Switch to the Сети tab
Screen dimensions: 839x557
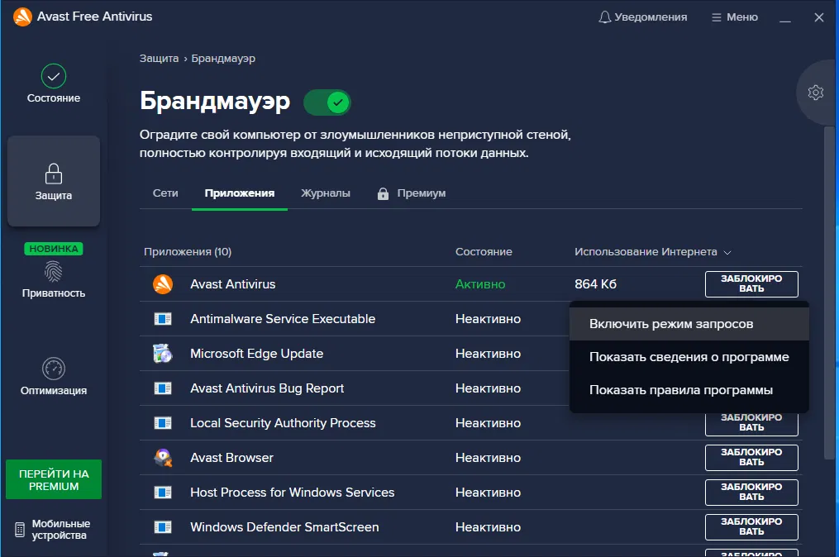click(165, 193)
